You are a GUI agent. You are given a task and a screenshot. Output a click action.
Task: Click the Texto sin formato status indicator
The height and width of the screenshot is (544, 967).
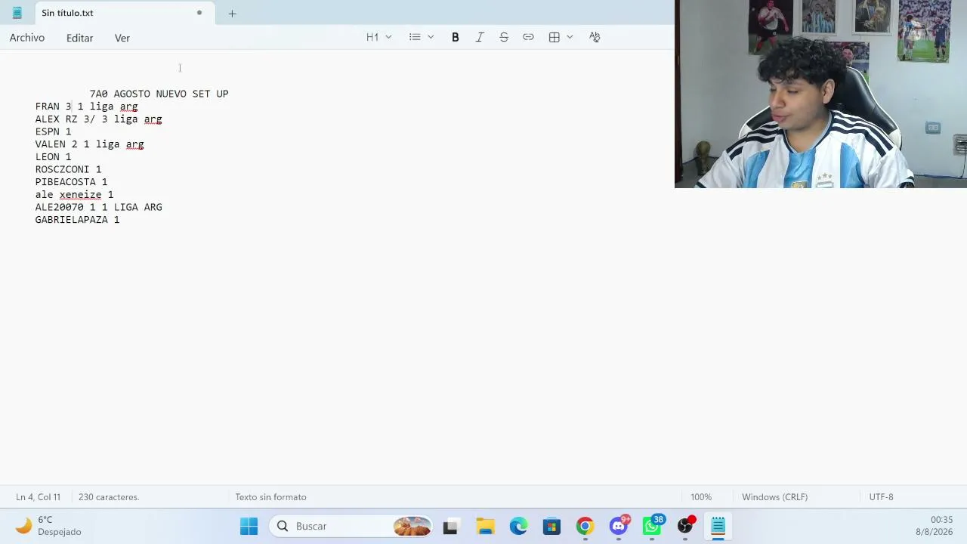coord(270,497)
